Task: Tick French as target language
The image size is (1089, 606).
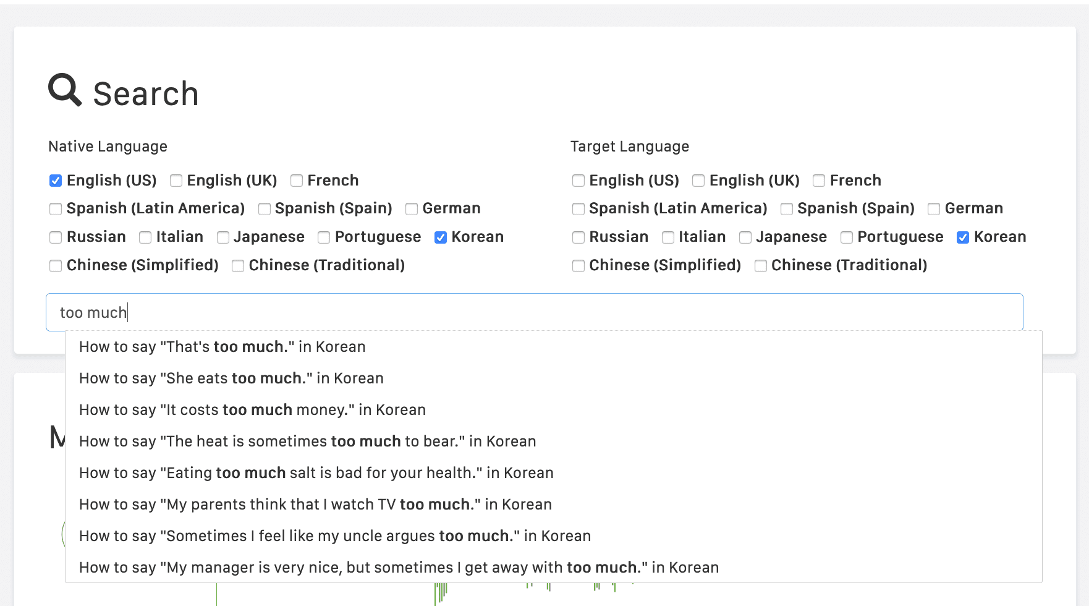Action: click(819, 181)
